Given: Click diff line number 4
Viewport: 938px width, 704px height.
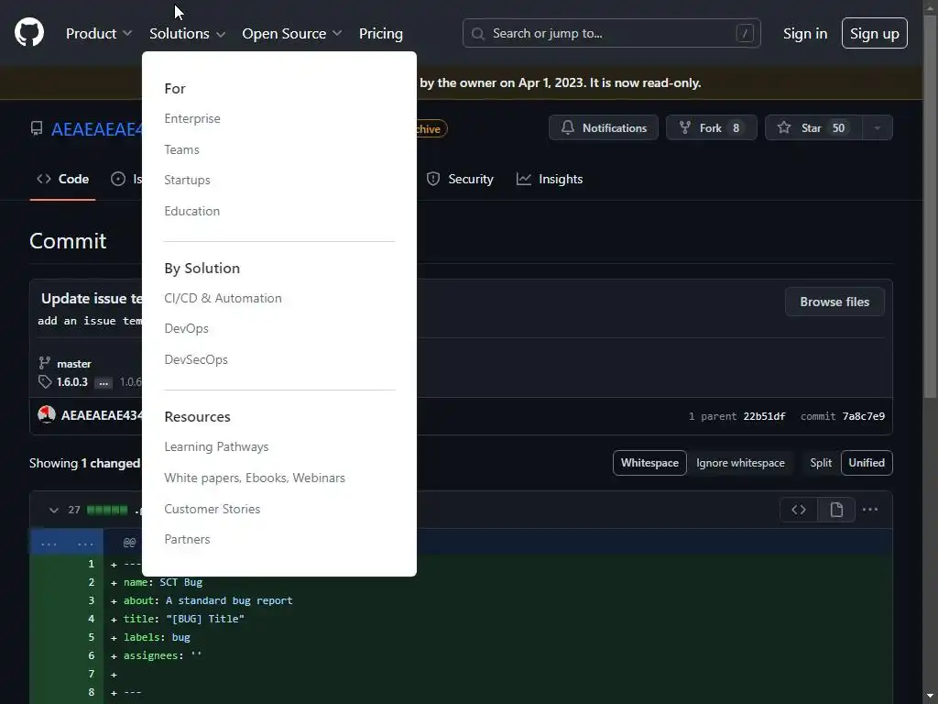Looking at the screenshot, I should pyautogui.click(x=91, y=619).
